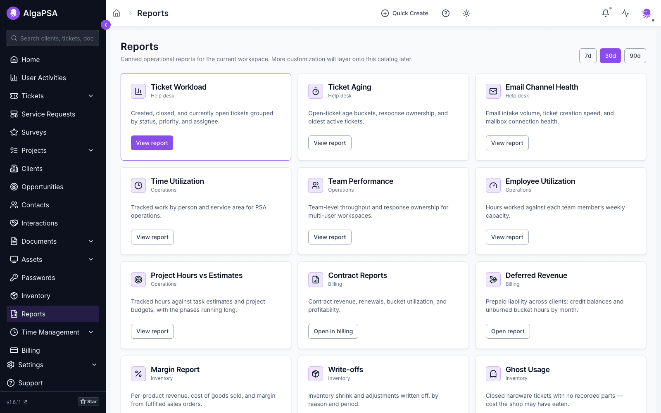Click the home breadcrumb icon
The height and width of the screenshot is (413, 661).
[x=117, y=13]
